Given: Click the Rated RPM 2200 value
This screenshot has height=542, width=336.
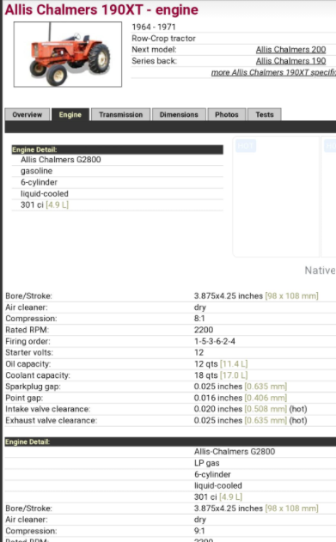Looking at the screenshot, I should pyautogui.click(x=204, y=330).
